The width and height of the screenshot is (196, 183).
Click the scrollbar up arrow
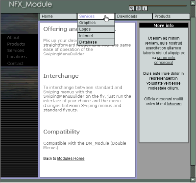coord(193,3)
